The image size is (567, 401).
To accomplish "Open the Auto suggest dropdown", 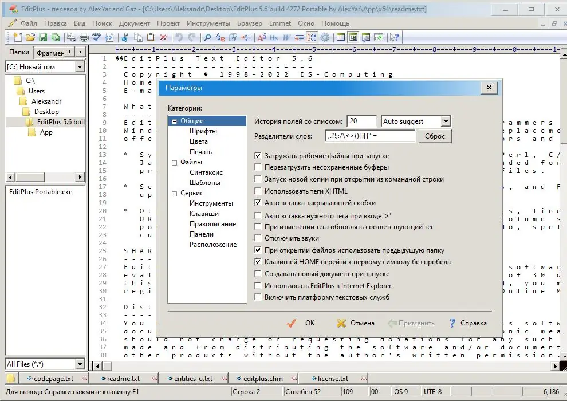I will point(446,121).
